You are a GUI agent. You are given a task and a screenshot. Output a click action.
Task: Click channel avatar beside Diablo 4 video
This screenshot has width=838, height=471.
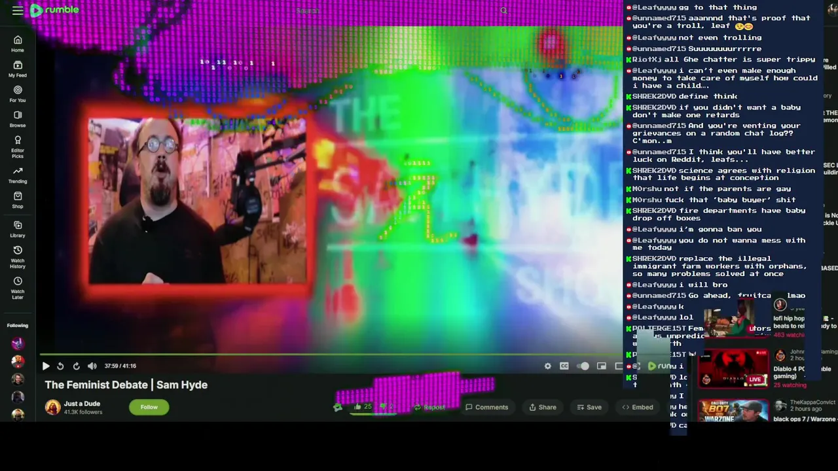click(x=780, y=355)
